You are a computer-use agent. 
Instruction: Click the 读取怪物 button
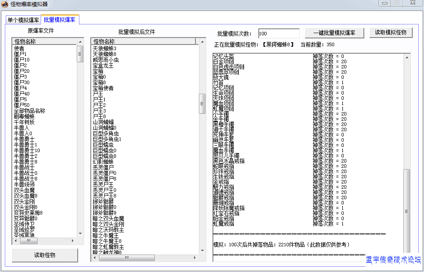(45, 255)
